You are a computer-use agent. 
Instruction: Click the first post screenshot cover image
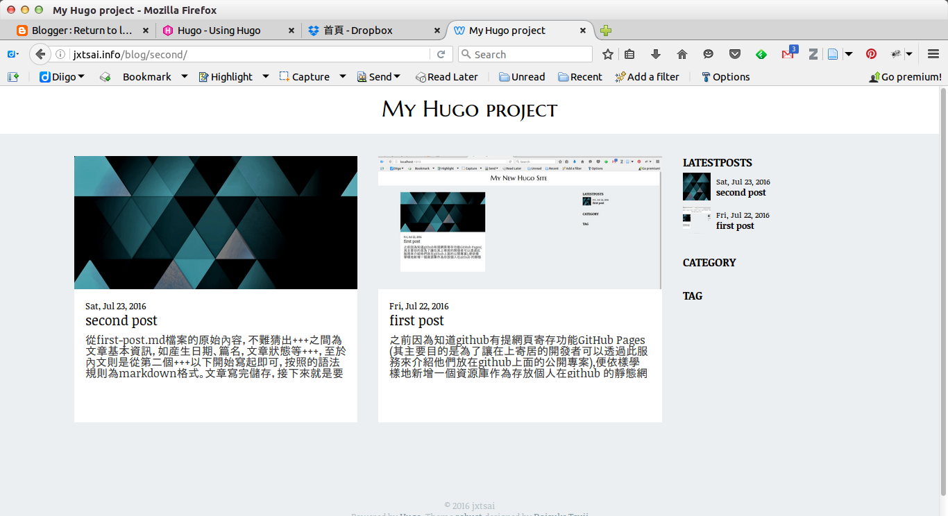pos(520,223)
